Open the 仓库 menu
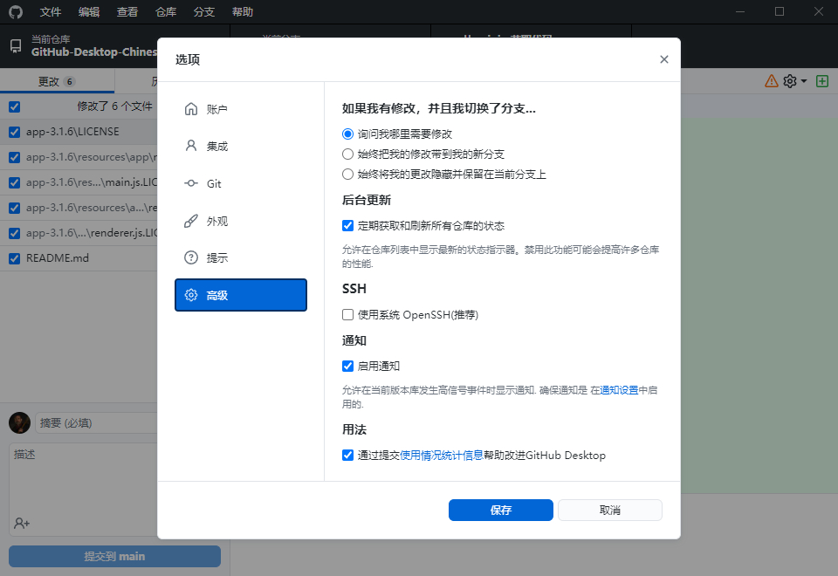Image resolution: width=838 pixels, height=576 pixels. [x=166, y=11]
